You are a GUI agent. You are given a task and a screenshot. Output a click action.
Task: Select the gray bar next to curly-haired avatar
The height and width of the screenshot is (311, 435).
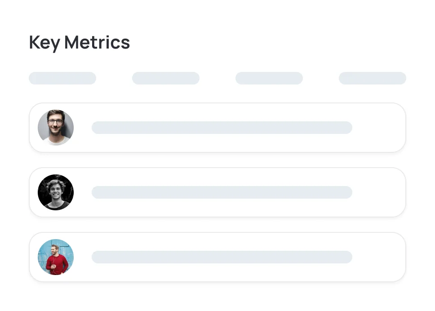(x=222, y=192)
